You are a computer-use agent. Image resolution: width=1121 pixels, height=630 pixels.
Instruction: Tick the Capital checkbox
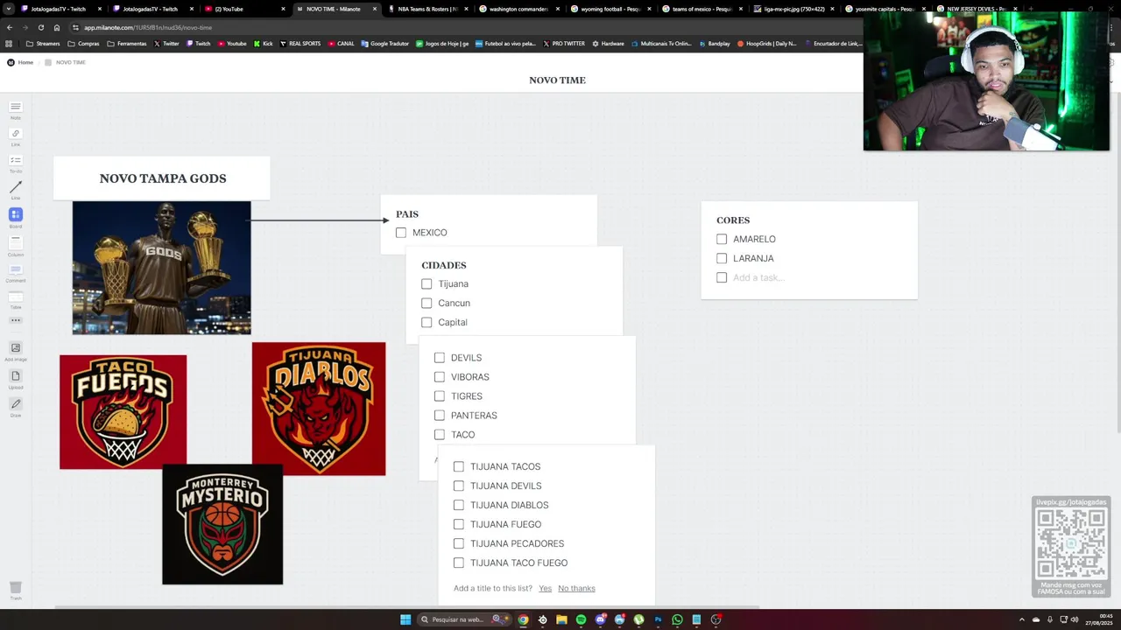coord(427,322)
